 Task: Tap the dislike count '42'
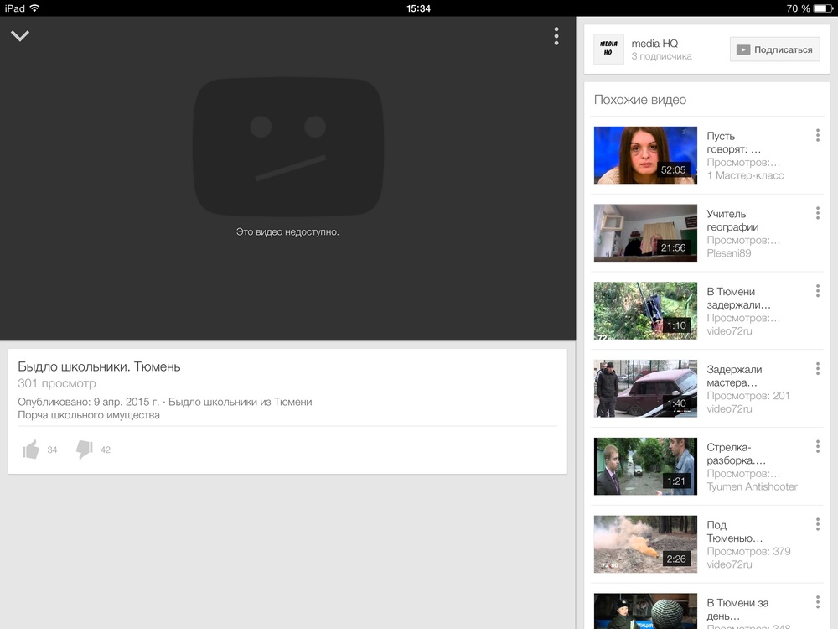(106, 450)
